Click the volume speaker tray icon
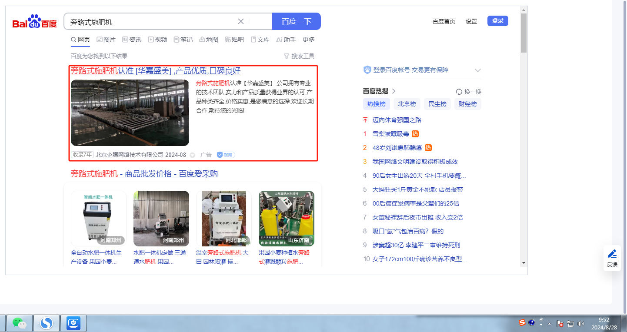 click(581, 323)
